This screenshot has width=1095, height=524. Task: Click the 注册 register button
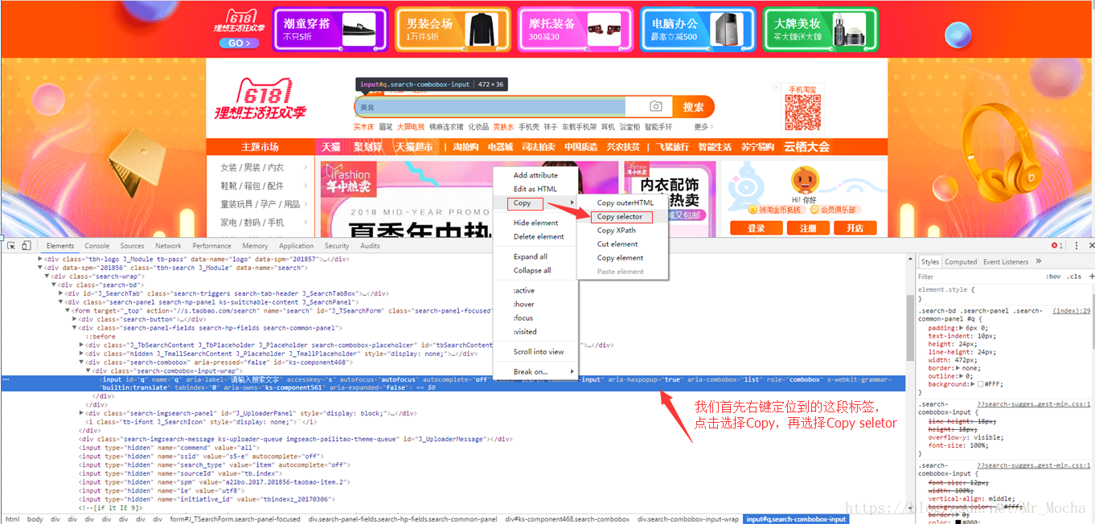[807, 228]
